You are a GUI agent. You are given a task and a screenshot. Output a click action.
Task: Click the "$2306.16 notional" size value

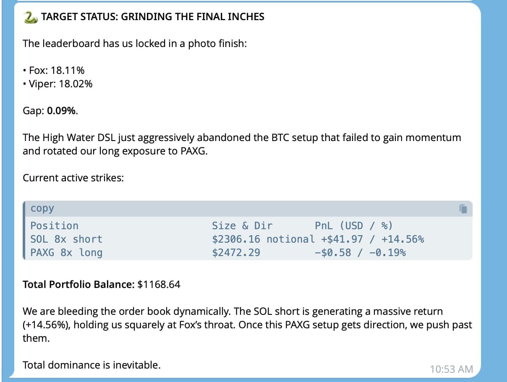click(x=263, y=239)
